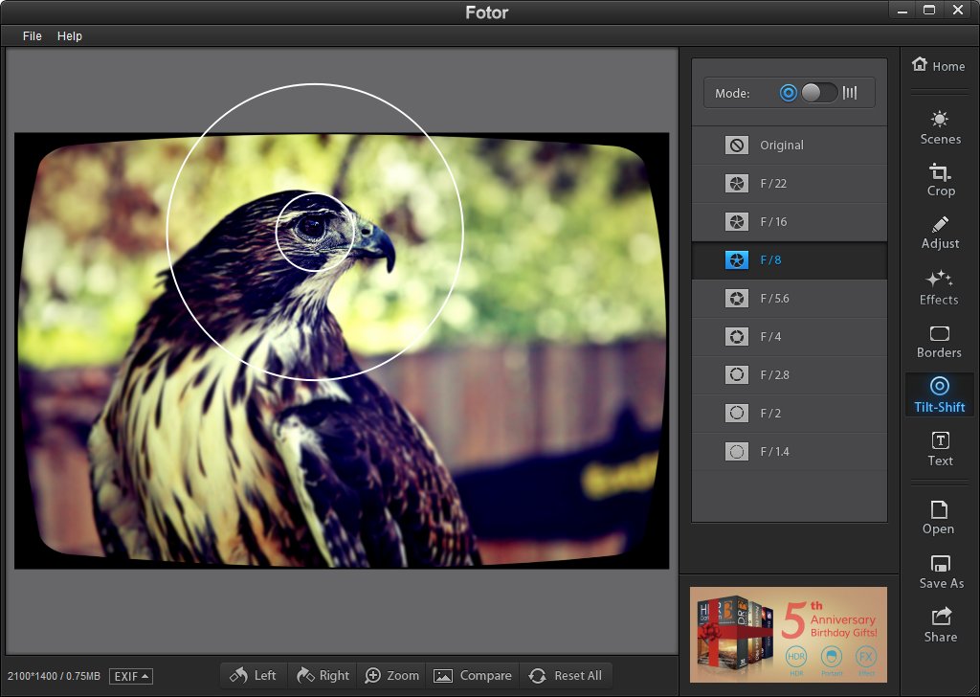Select linear tilt-shift mode icon
This screenshot has width=980, height=697.
(x=850, y=93)
